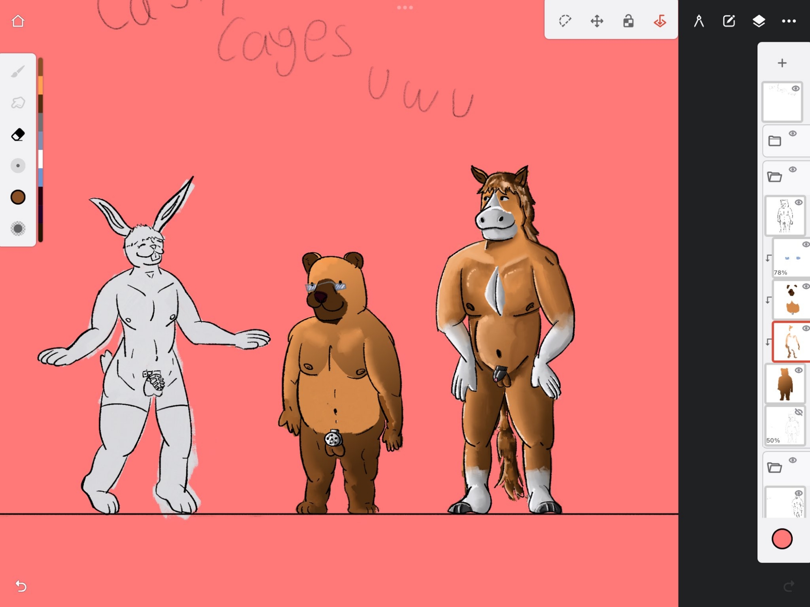Open the top center three-dots menu
Viewport: 810px width, 607px height.
(x=405, y=7)
